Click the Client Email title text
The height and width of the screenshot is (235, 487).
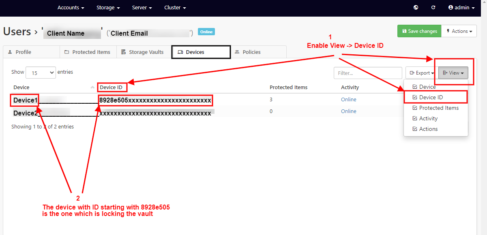[x=129, y=33]
